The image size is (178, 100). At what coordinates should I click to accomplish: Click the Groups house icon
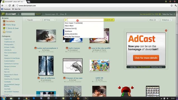click(4, 32)
